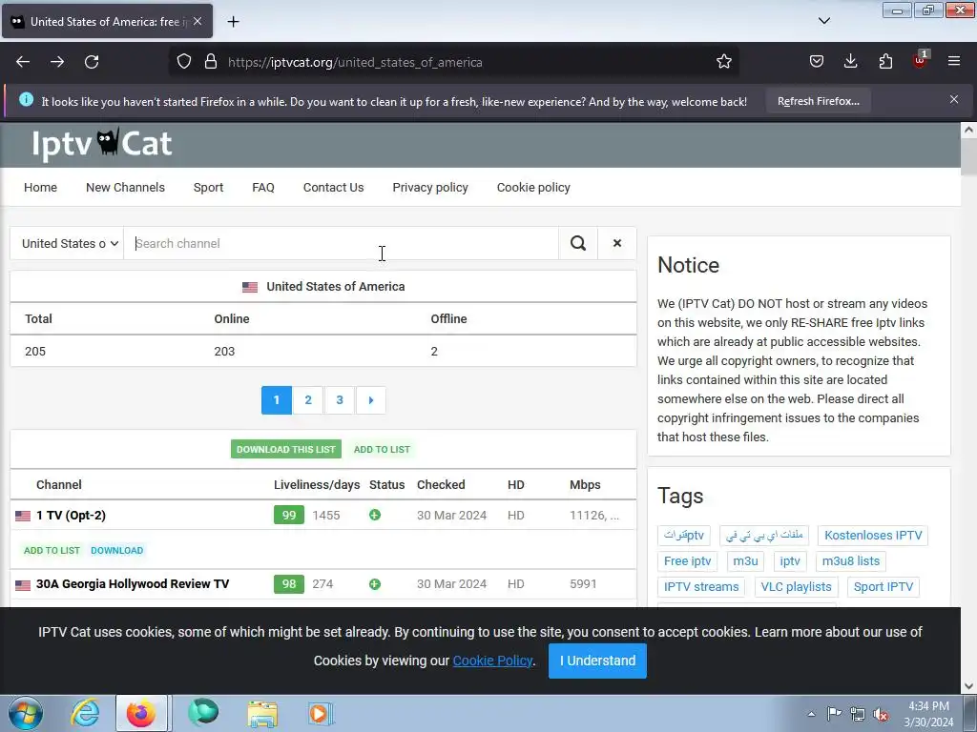This screenshot has height=732, width=977.
Task: Open the Windows Start button
Action: click(26, 713)
